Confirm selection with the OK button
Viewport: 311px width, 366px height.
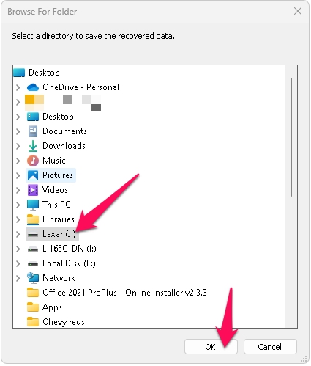211,347
